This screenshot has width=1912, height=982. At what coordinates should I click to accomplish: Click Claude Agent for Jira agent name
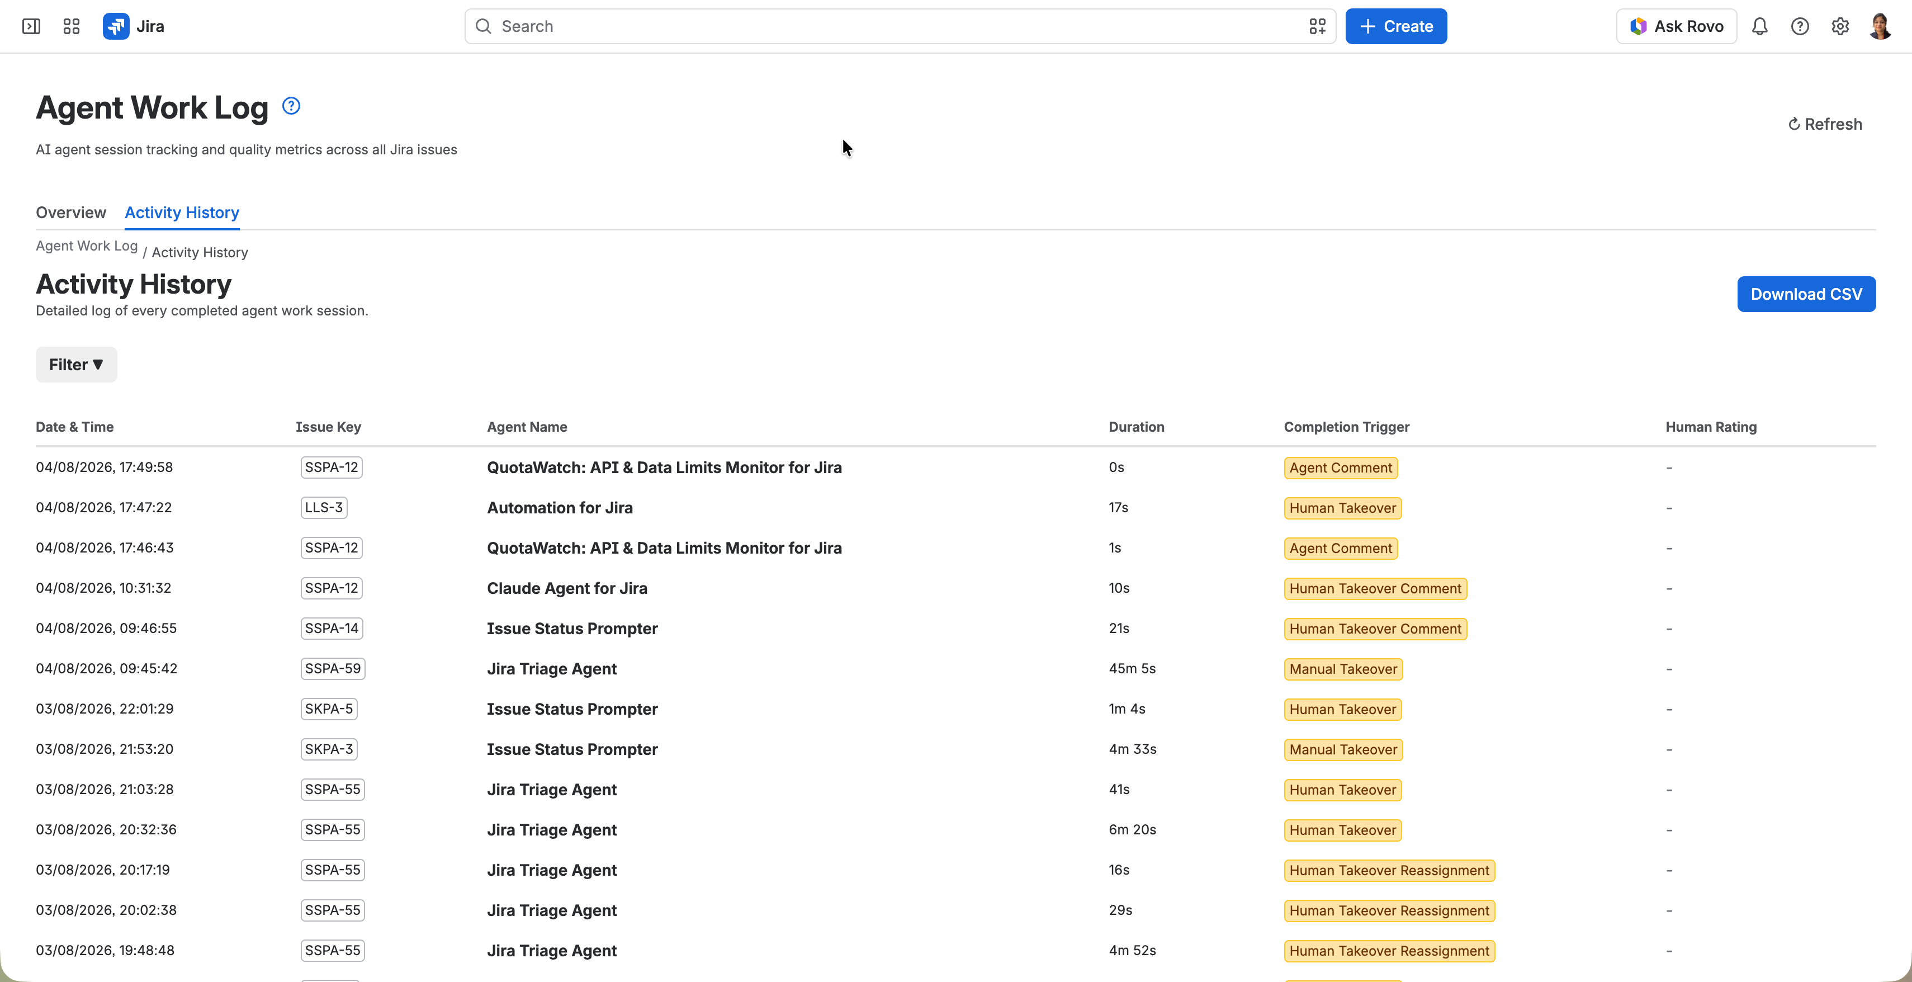tap(567, 589)
